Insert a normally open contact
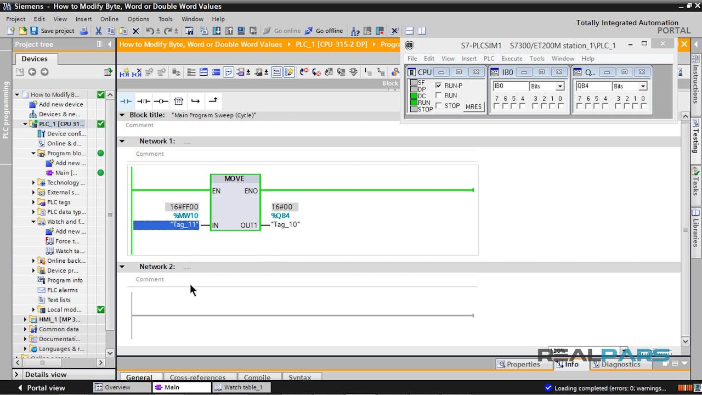 [126, 101]
